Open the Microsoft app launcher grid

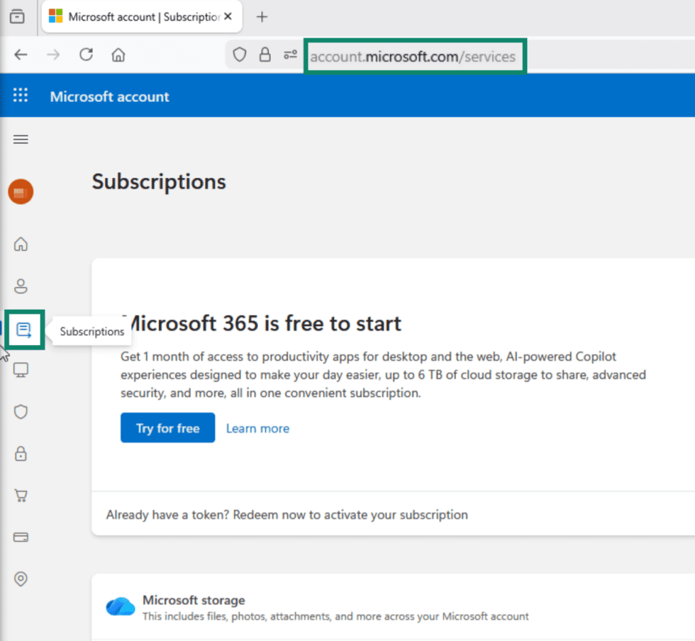pos(20,95)
